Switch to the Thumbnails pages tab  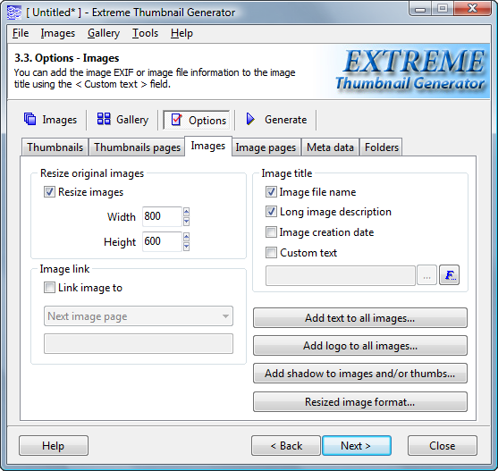pyautogui.click(x=137, y=147)
